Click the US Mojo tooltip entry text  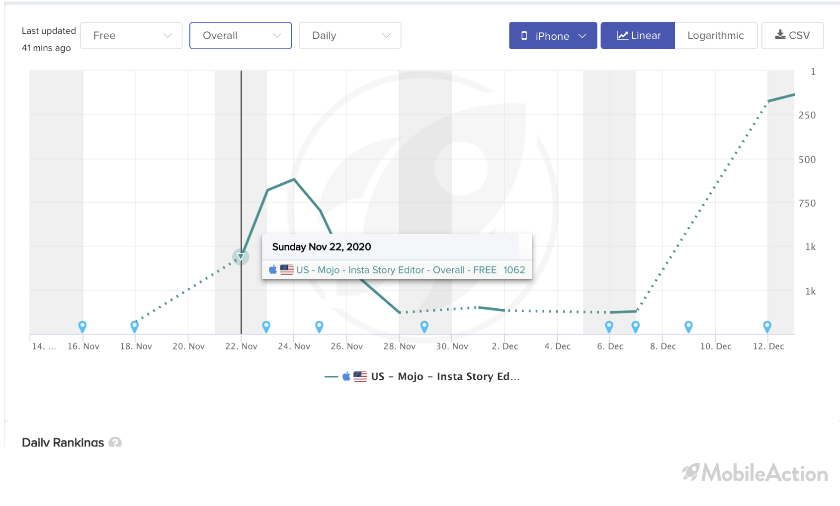click(396, 270)
